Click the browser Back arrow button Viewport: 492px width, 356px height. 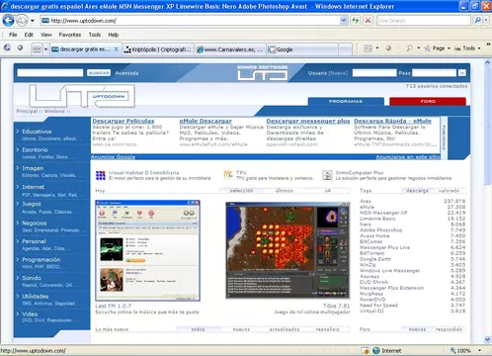point(8,21)
